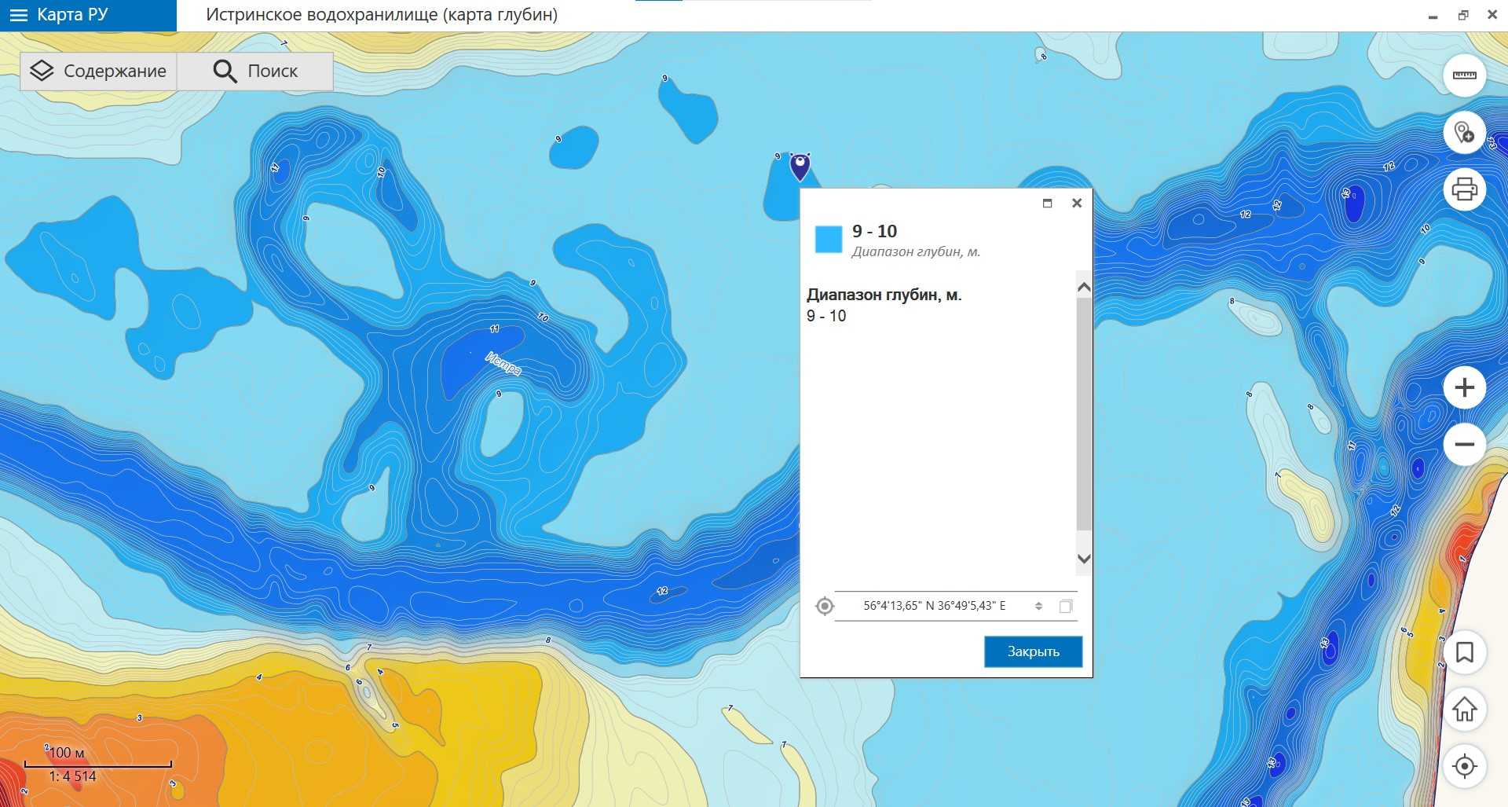Open the Поиск search panel
Viewport: 1508px width, 807px height.
point(255,71)
